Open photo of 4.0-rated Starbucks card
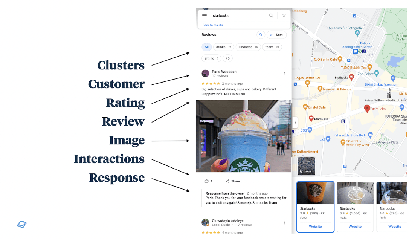Viewport: 409px width, 239px height. click(x=392, y=193)
